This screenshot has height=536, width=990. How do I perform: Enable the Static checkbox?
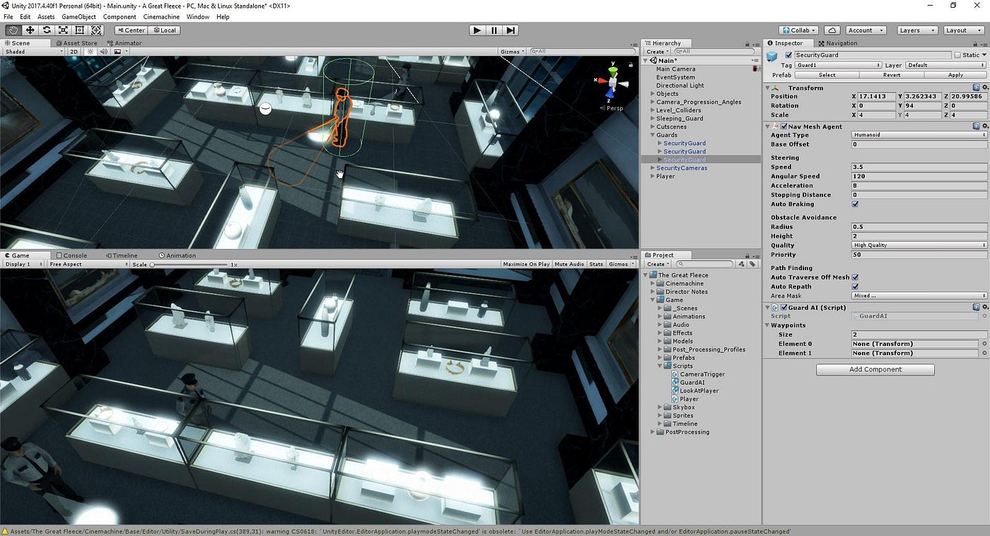tap(957, 55)
